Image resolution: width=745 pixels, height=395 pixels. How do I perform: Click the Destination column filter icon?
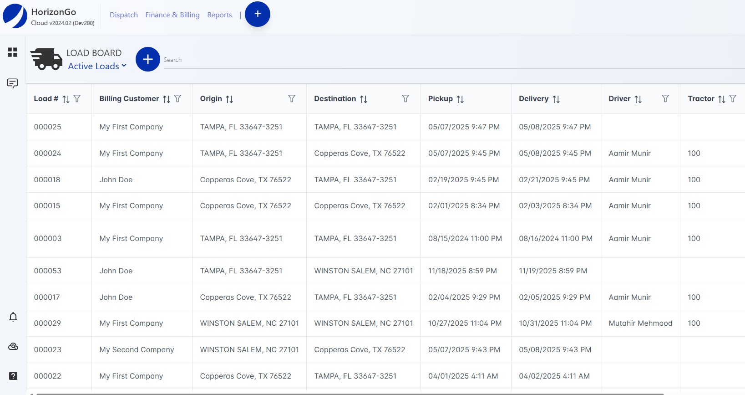[x=405, y=99]
